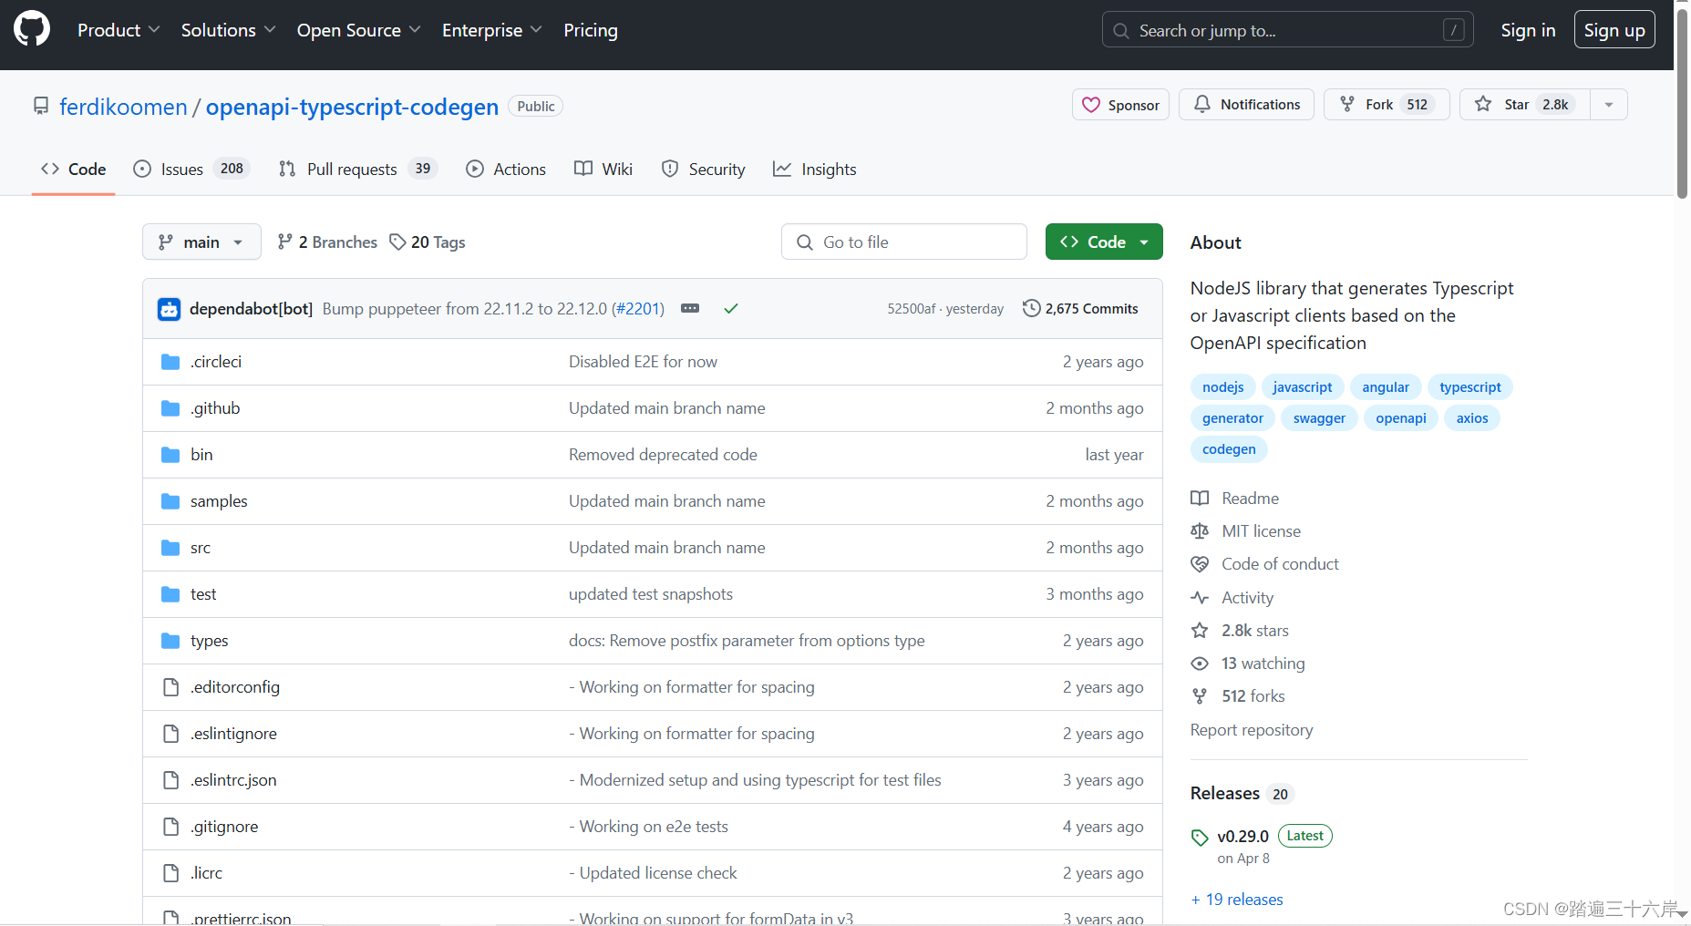Open the Notifications bell icon
Screen dimensions: 1691x926
pyautogui.click(x=1202, y=104)
